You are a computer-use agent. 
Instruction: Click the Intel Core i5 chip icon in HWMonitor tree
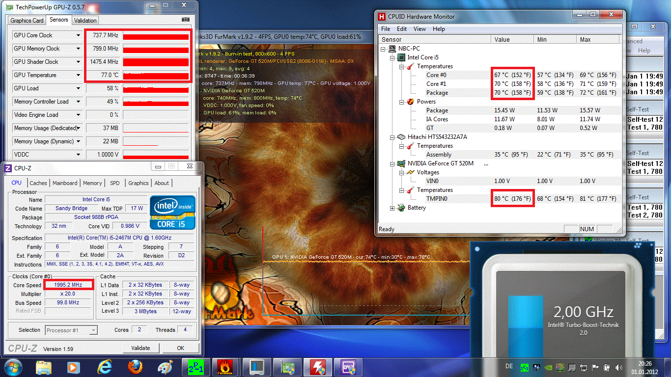coord(401,57)
